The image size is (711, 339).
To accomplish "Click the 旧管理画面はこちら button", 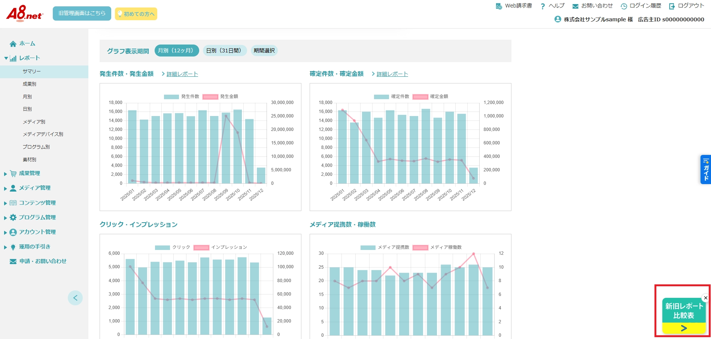I will click(82, 13).
